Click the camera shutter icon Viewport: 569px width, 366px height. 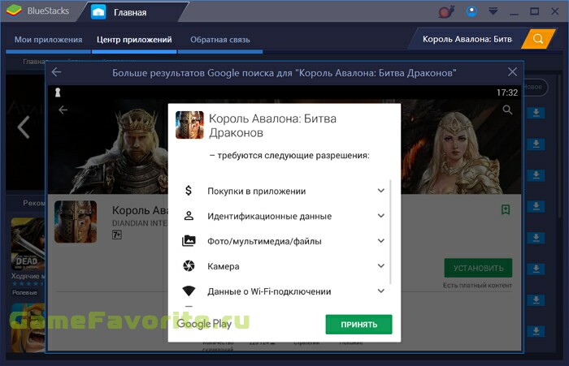pyautogui.click(x=189, y=266)
